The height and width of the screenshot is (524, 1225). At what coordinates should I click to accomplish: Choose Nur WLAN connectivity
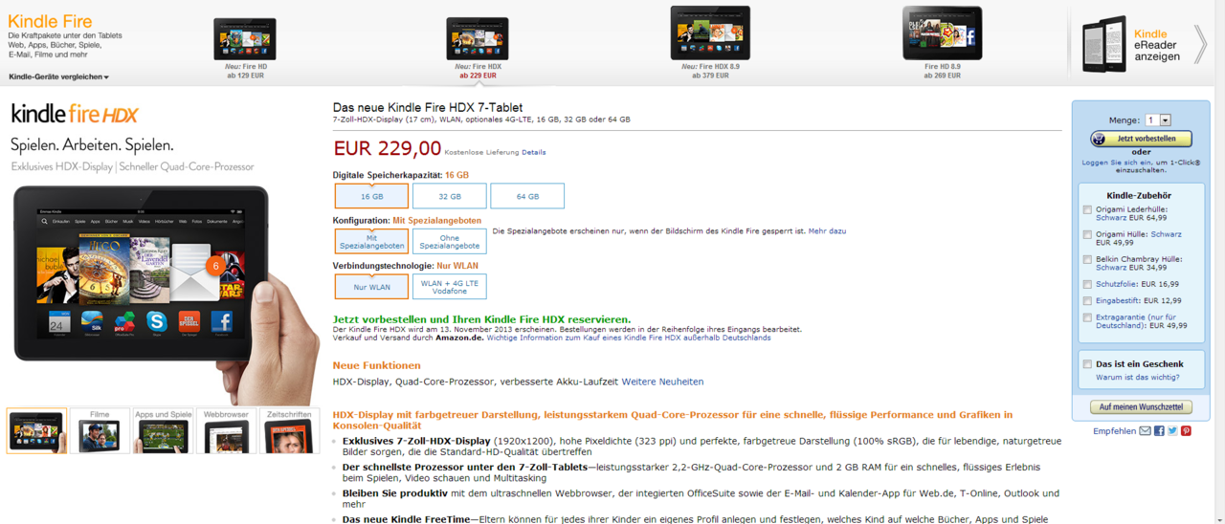[371, 287]
